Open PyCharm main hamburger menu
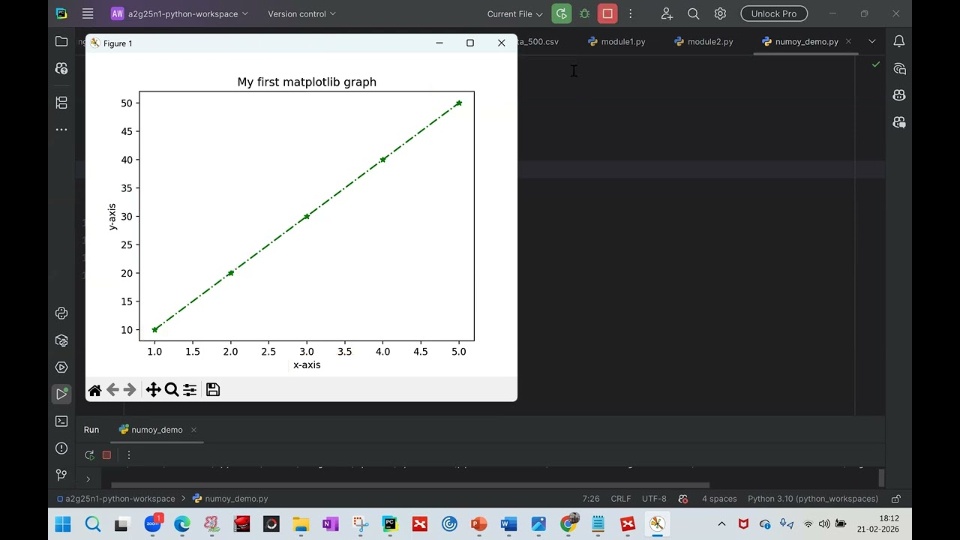The width and height of the screenshot is (960, 540). pos(88,13)
